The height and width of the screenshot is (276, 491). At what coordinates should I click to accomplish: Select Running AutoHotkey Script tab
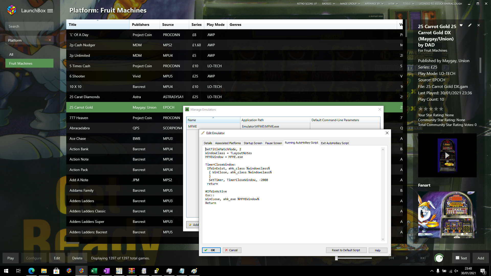tap(301, 143)
